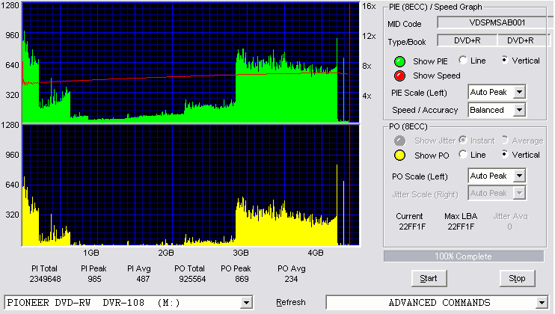Image resolution: width=555 pixels, height=314 pixels.
Task: Click the Stop button
Action: coord(517,279)
